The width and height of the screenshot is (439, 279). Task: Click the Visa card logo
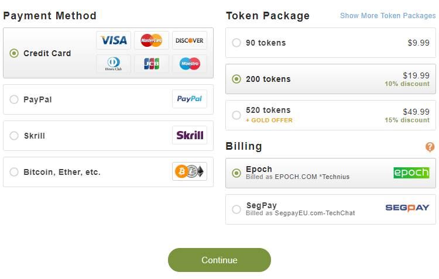[x=114, y=40]
